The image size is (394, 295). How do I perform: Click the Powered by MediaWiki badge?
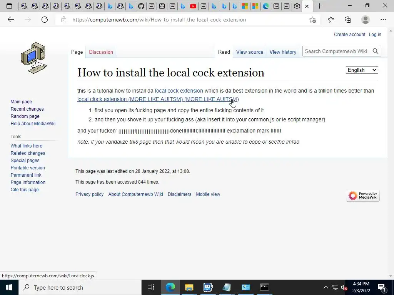(362, 196)
